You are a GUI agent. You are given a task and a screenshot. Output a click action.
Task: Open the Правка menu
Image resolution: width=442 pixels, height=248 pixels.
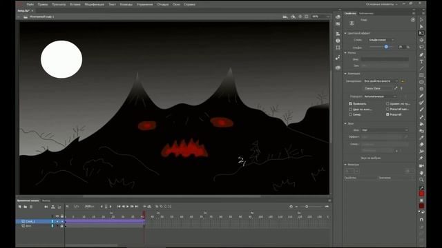[x=43, y=5]
